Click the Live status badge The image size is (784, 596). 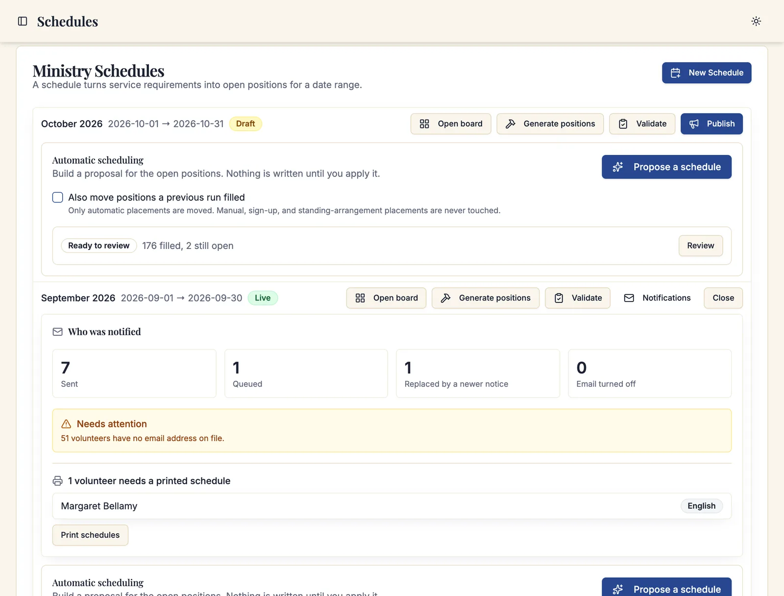coord(263,298)
